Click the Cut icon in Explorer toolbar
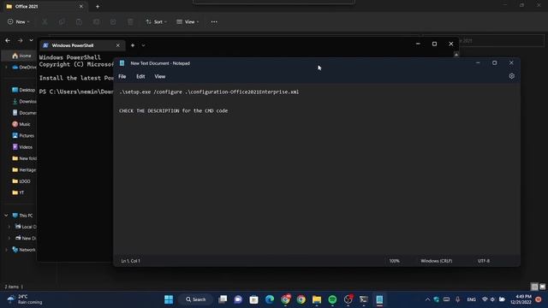The width and height of the screenshot is (548, 308). (x=45, y=22)
